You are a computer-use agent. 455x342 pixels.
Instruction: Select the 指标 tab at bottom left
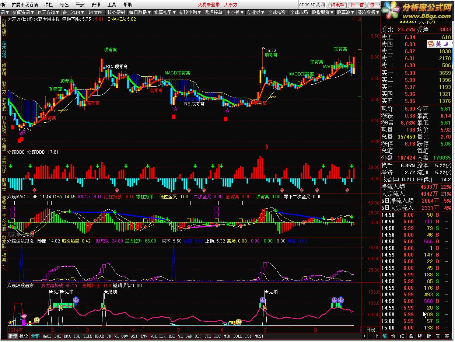[x=13, y=336]
